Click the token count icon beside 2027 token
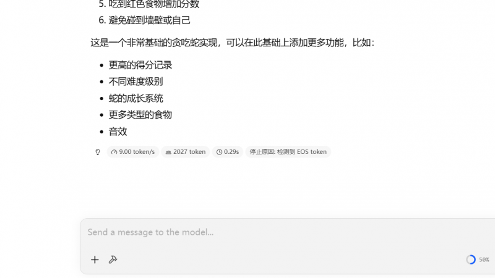 point(168,152)
